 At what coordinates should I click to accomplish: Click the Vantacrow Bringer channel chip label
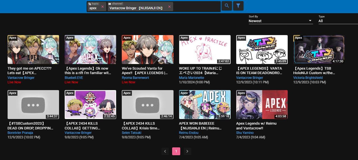point(136,8)
